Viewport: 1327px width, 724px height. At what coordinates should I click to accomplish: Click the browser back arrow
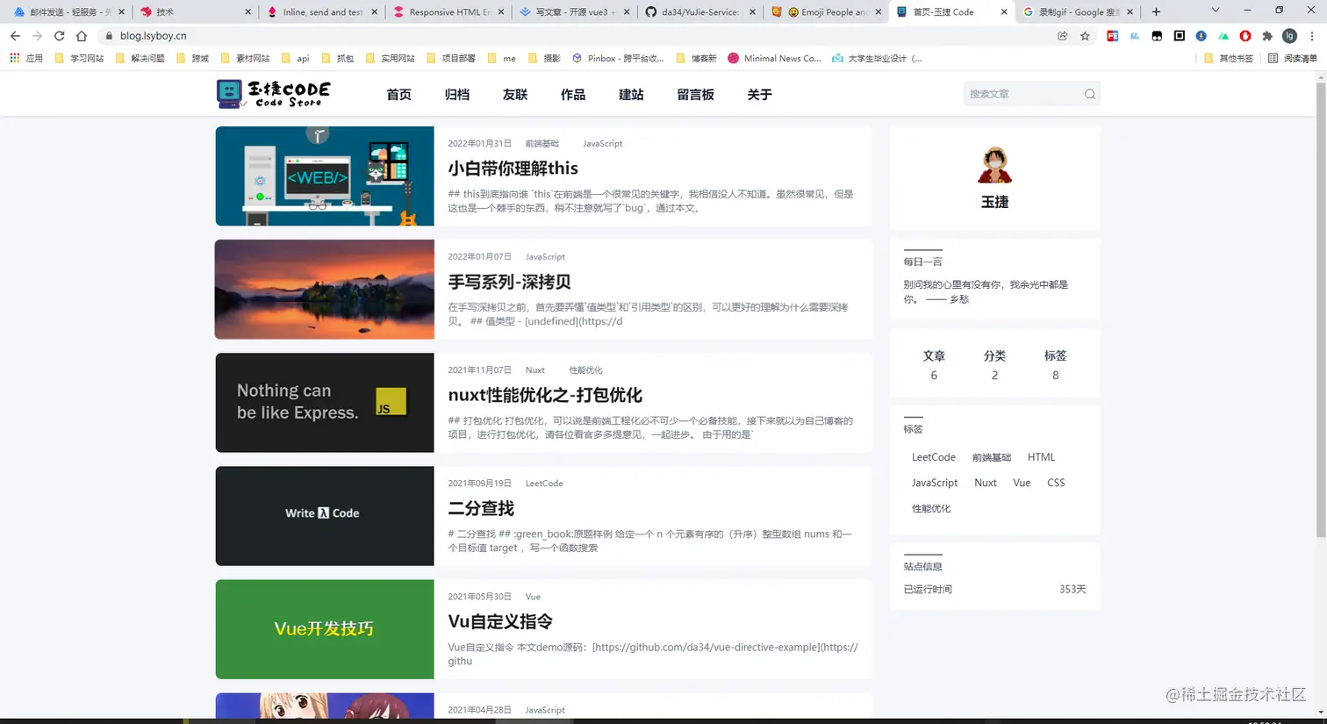(15, 36)
